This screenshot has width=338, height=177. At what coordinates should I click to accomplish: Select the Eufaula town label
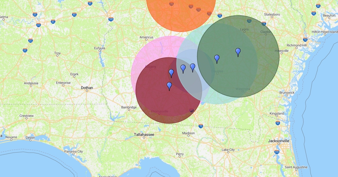tap(99, 48)
